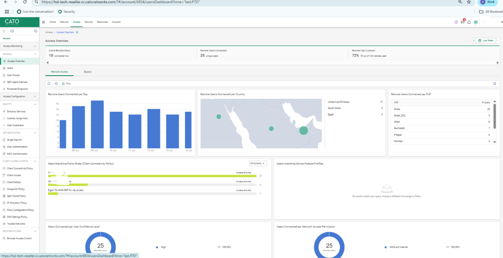Open the Home menu
The width and height of the screenshot is (503, 258).
(52, 22)
